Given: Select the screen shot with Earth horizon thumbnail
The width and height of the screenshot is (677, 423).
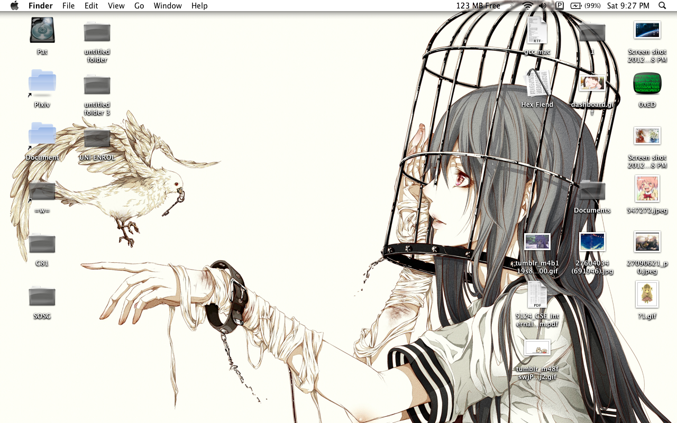Looking at the screenshot, I should (647, 30).
